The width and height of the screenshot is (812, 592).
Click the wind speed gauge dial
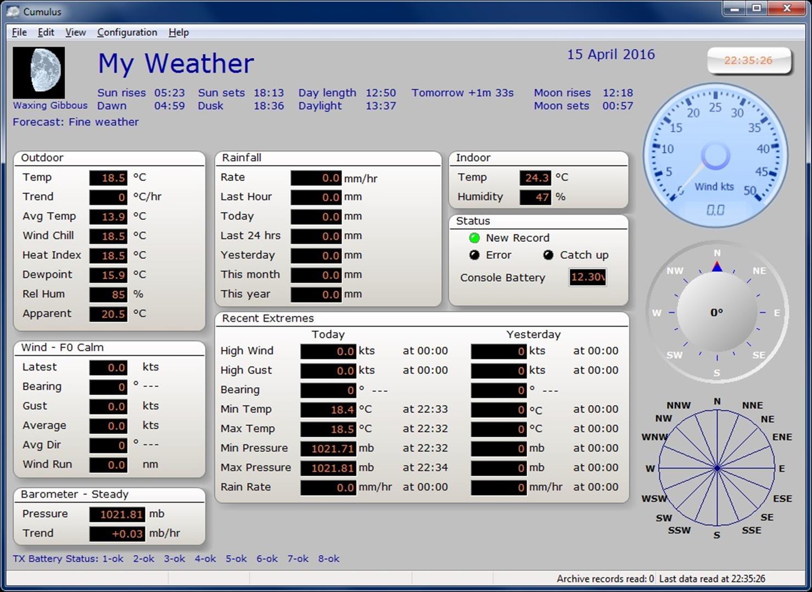click(715, 155)
